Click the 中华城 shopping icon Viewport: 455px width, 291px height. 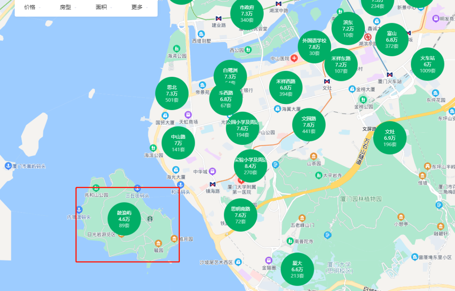[212, 171]
